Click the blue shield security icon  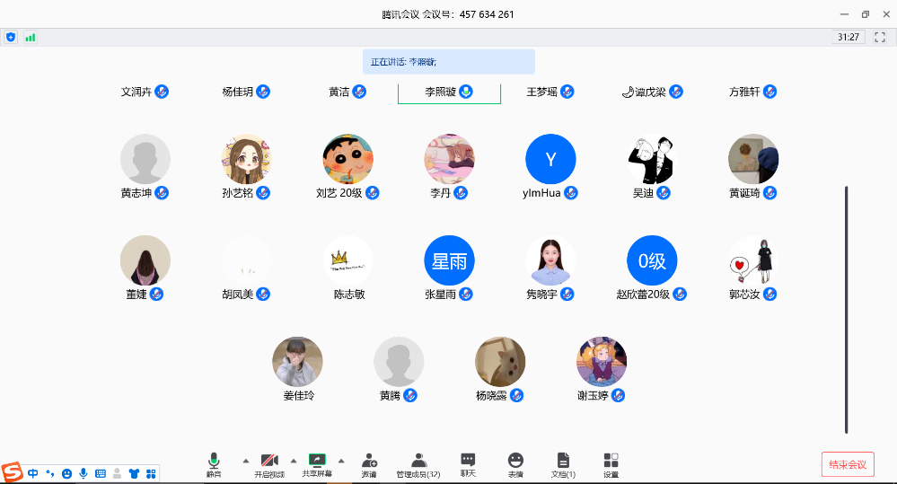pos(11,37)
